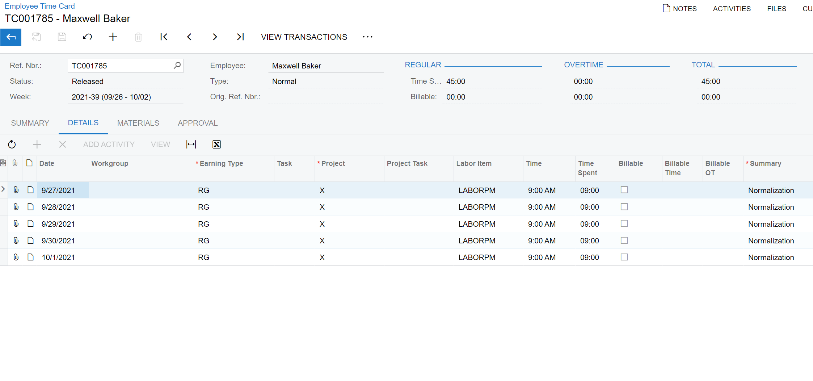Image resolution: width=813 pixels, height=381 pixels.
Task: Add a new time card record
Action: (x=113, y=37)
